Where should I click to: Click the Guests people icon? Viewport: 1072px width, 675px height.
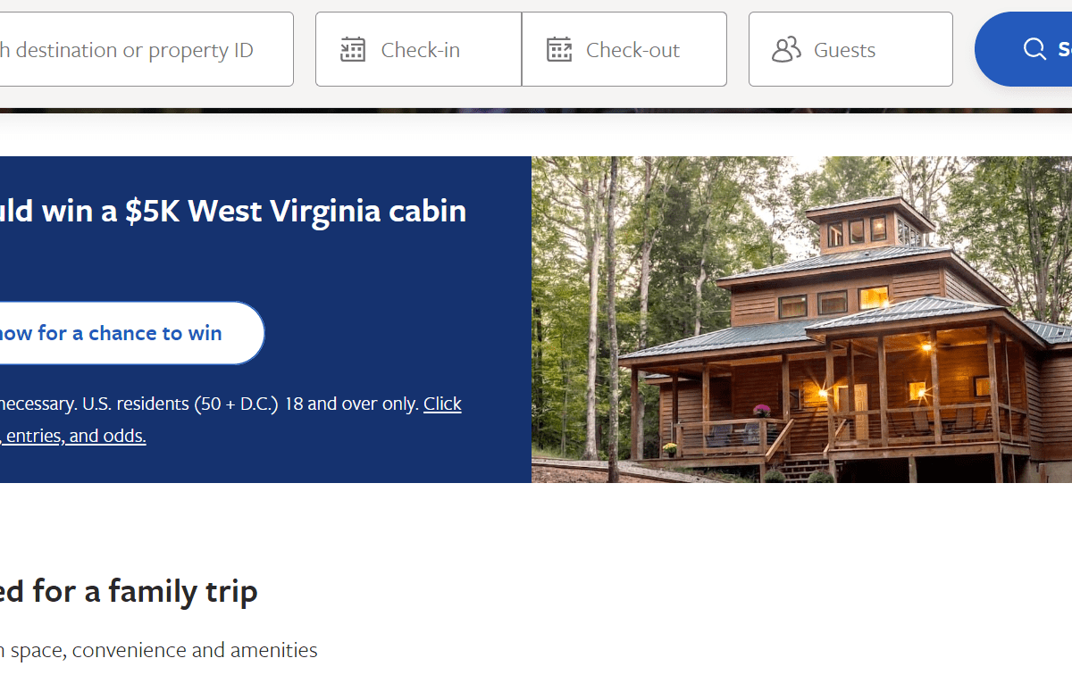click(786, 49)
